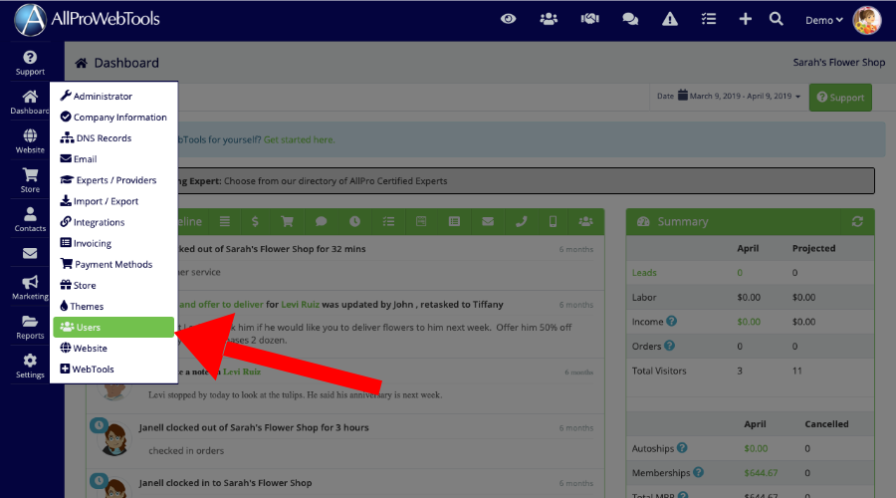896x498 pixels.
Task: Open the chat bubbles icon in top bar
Action: pos(630,19)
